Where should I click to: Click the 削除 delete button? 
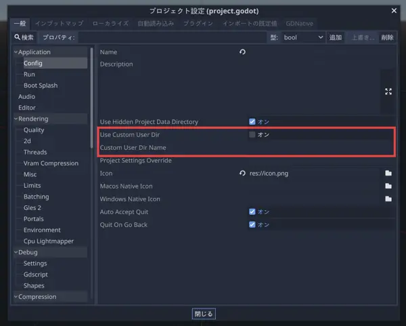[387, 37]
